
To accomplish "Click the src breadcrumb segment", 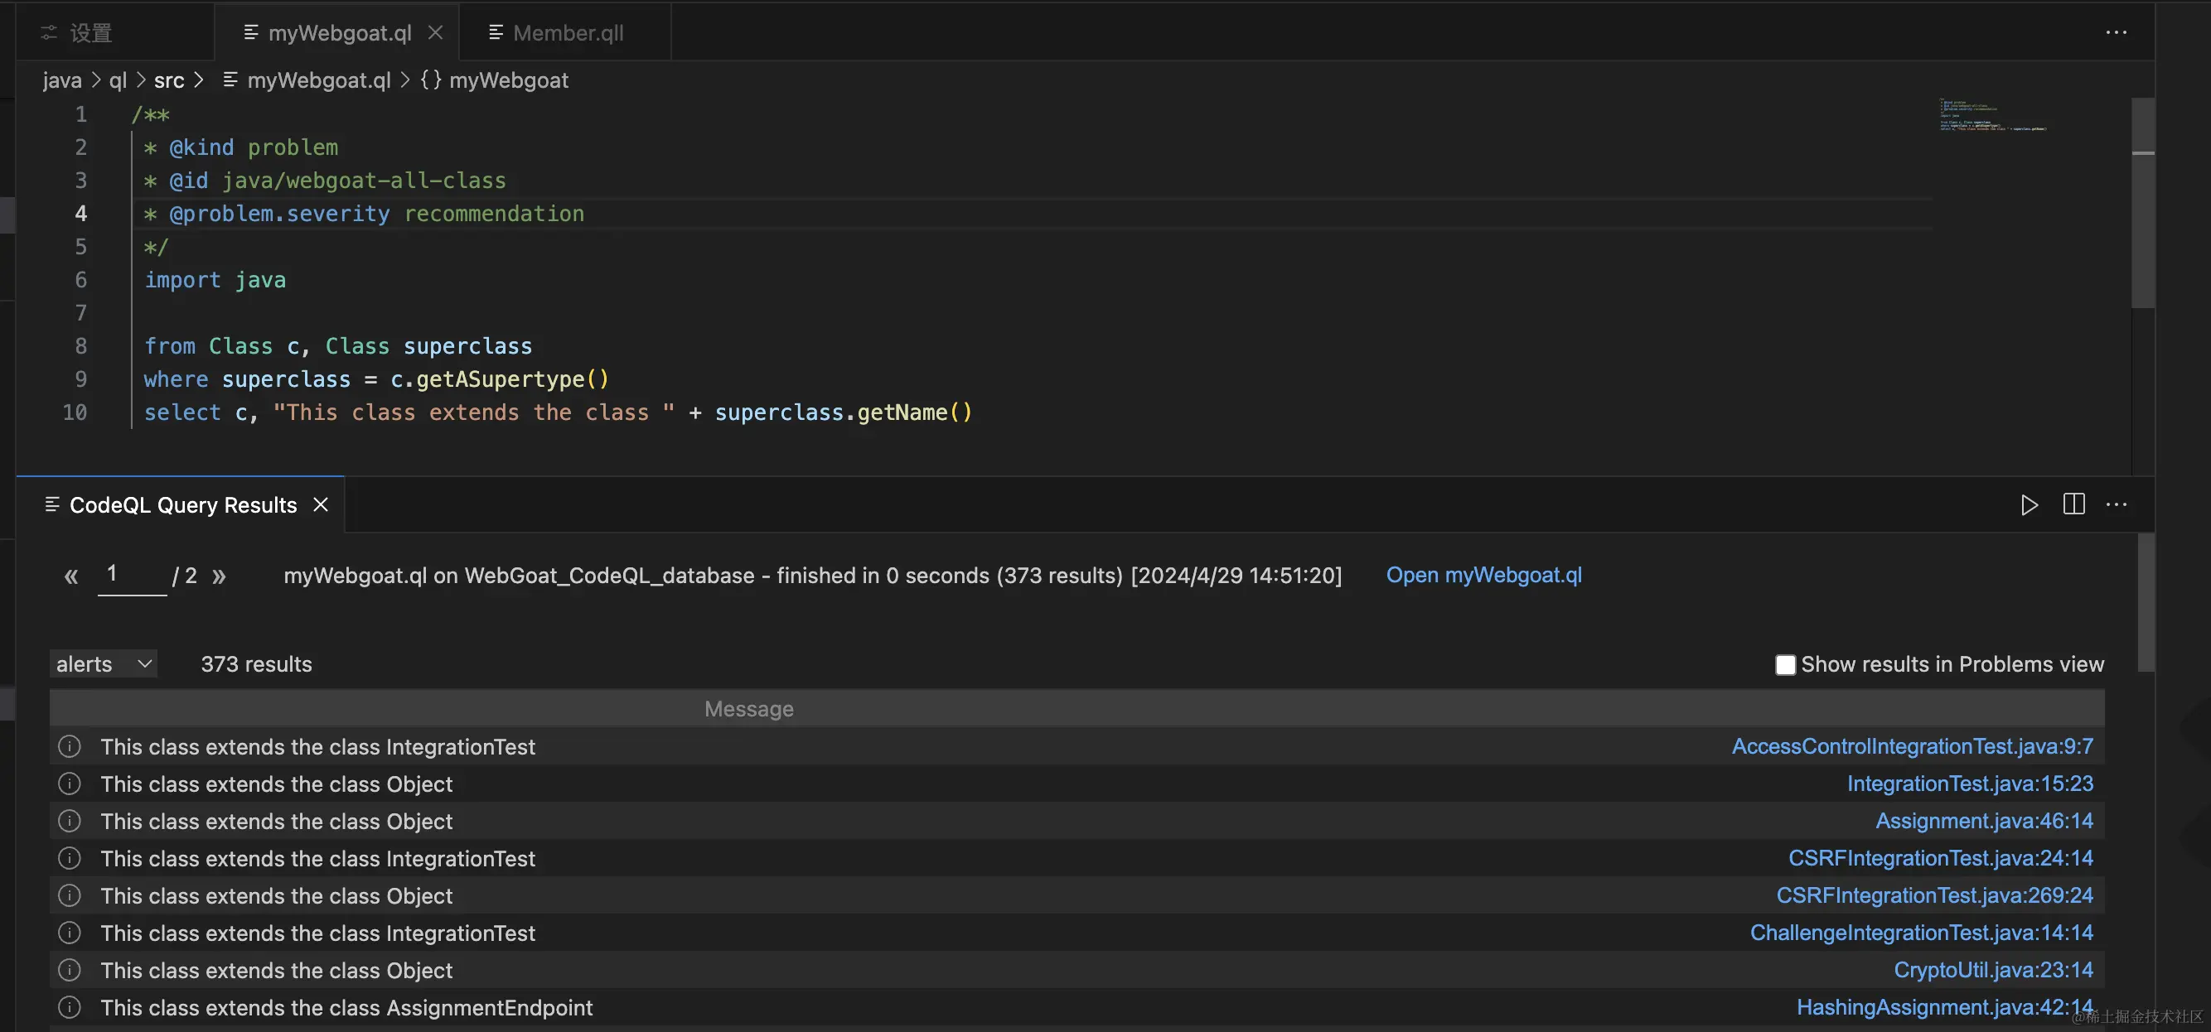I will tap(169, 80).
